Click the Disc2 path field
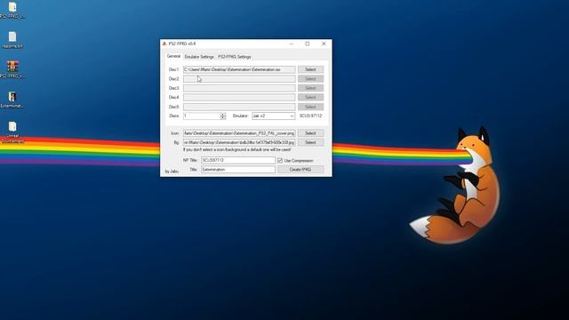Screen dimensions: 569x320 [239, 79]
